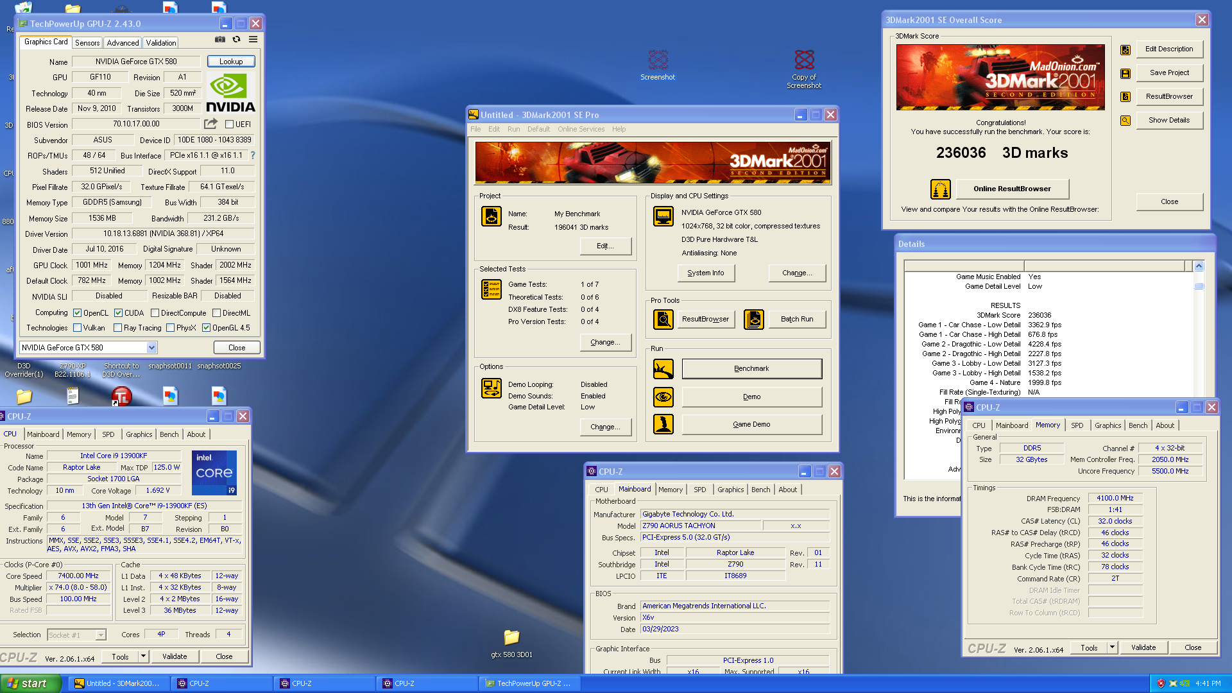Click Batch Run icon in Pro Tools
This screenshot has height=693, width=1232.
tap(754, 319)
